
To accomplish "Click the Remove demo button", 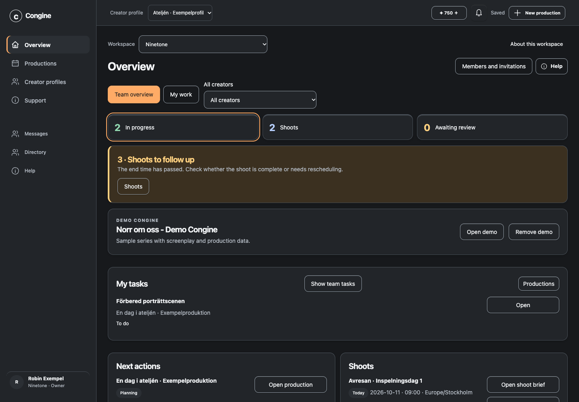I will pos(534,232).
